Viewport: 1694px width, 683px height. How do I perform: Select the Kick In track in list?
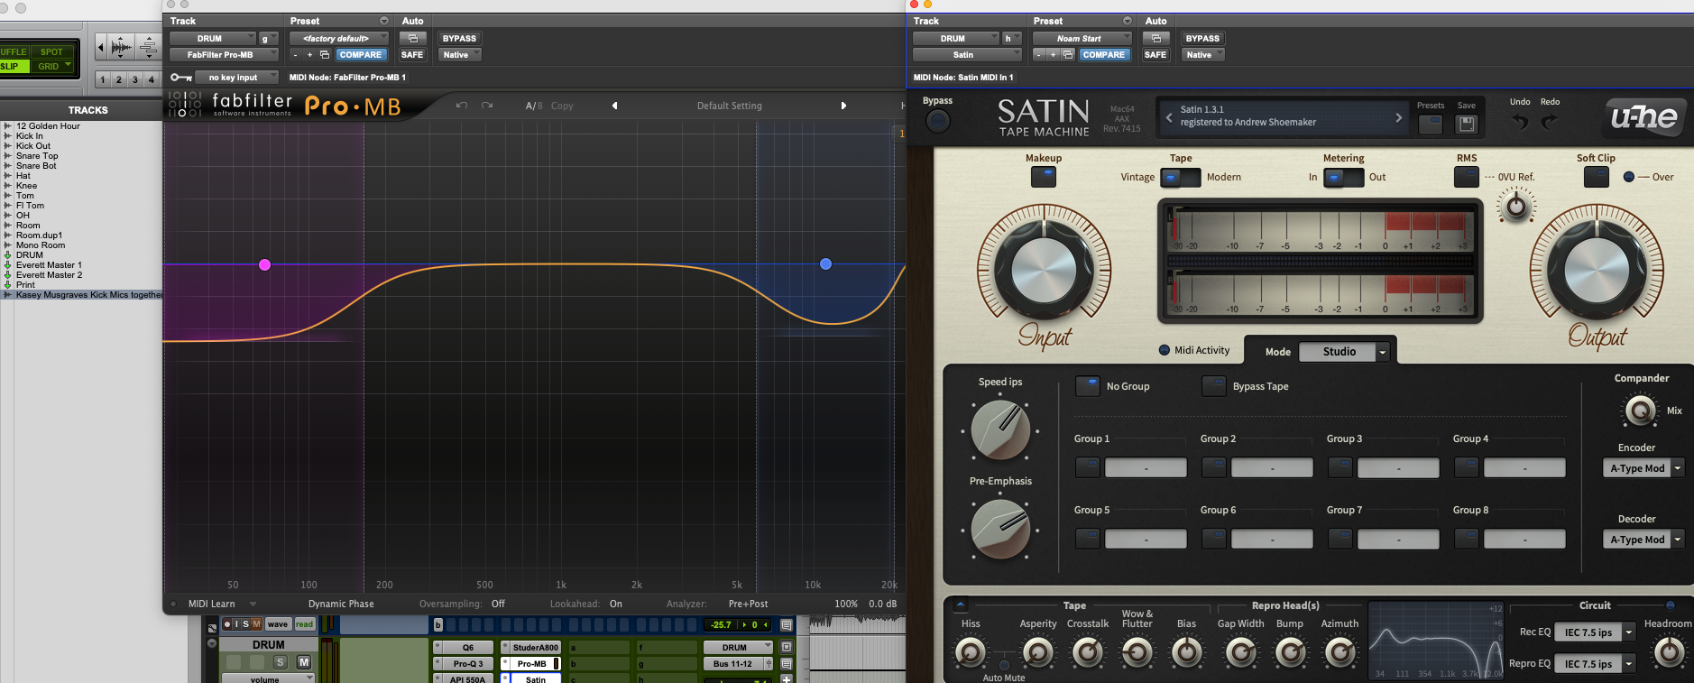click(30, 136)
